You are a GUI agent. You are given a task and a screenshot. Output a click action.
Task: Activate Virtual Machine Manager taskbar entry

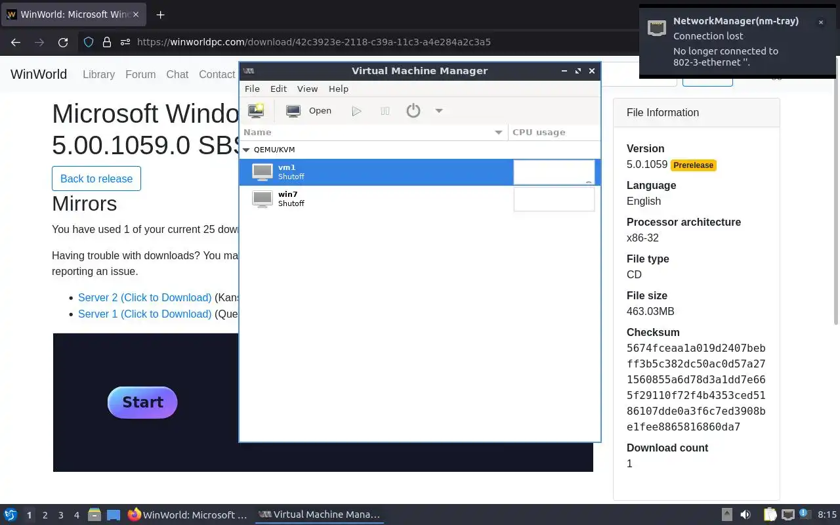pos(320,515)
